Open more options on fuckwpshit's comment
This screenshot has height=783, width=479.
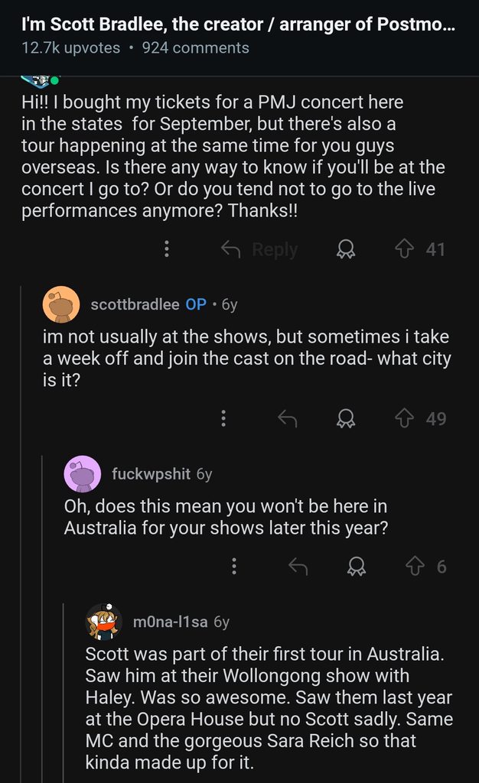tap(234, 567)
